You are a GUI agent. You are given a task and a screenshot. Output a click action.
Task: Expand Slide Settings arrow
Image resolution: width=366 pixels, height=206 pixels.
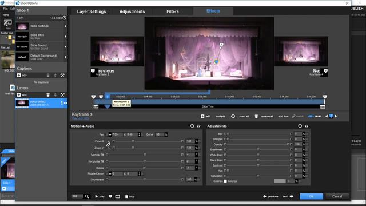click(66, 26)
